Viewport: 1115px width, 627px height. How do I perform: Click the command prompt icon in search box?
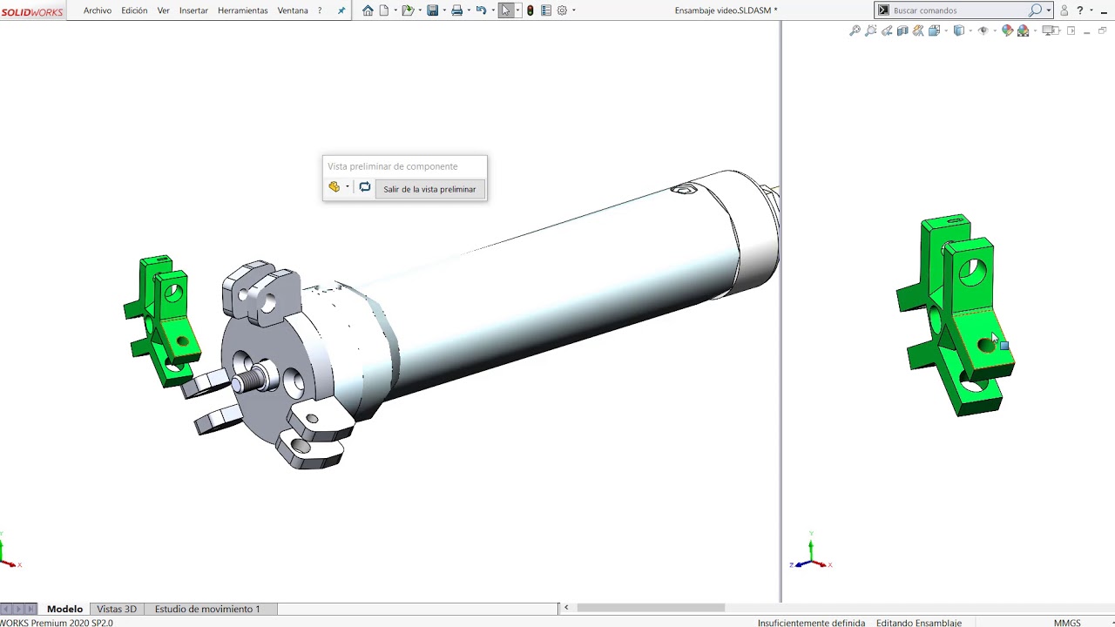[x=883, y=10]
